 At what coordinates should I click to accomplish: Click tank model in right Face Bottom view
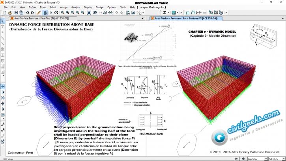click(215, 90)
